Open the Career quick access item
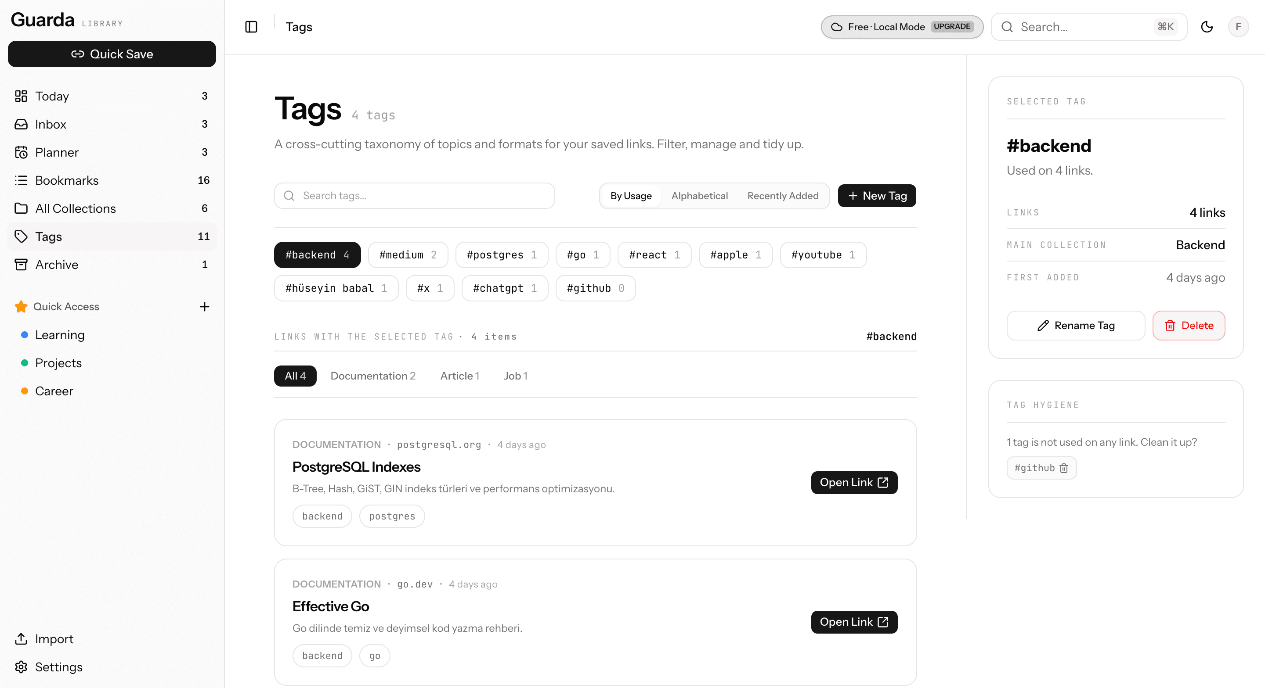 (112, 391)
